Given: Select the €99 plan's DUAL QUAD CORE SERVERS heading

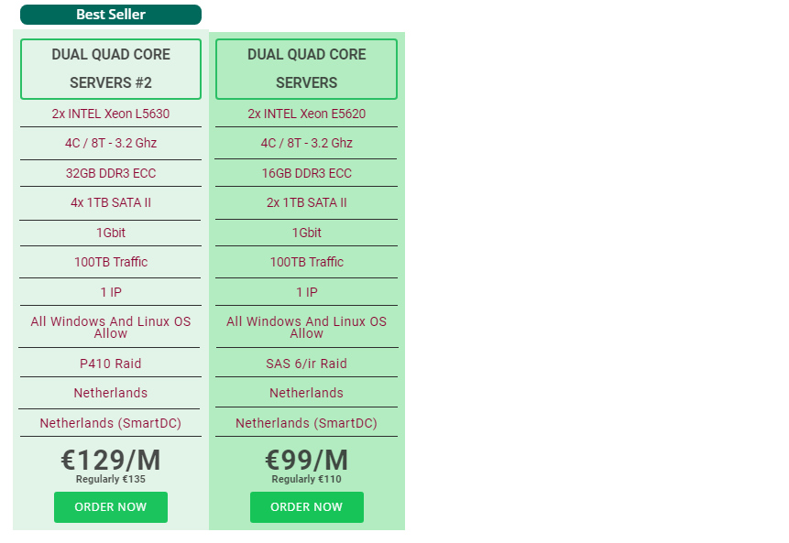Looking at the screenshot, I should click(306, 69).
